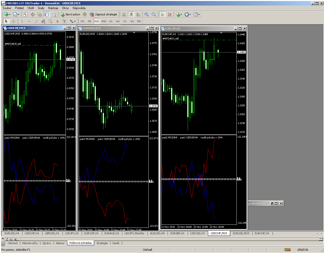Click Zapnout strategie button
The height and width of the screenshot is (253, 325).
(103, 14)
